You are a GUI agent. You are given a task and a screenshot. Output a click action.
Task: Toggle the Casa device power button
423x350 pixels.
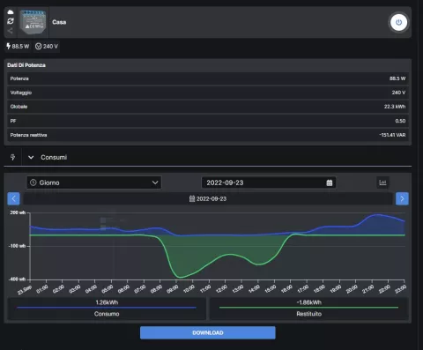click(x=398, y=22)
